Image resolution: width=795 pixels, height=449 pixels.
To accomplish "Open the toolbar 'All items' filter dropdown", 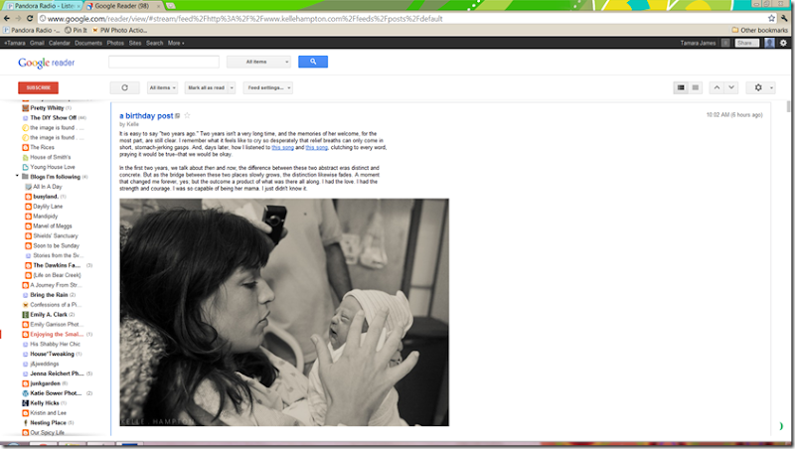I will (162, 87).
